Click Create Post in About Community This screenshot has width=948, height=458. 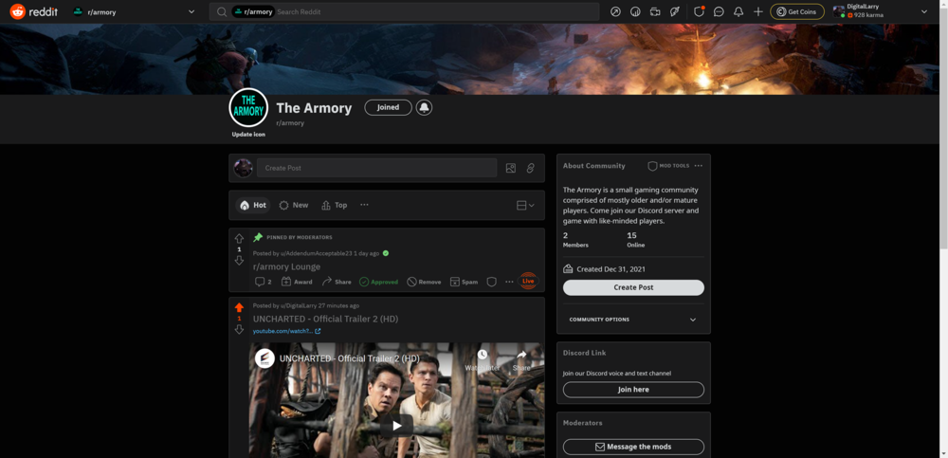pos(633,287)
